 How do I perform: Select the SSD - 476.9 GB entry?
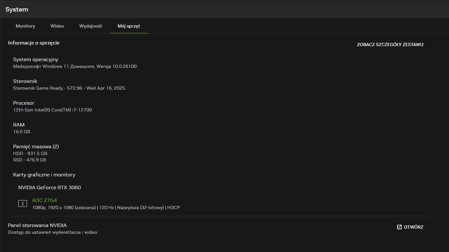[x=29, y=160]
